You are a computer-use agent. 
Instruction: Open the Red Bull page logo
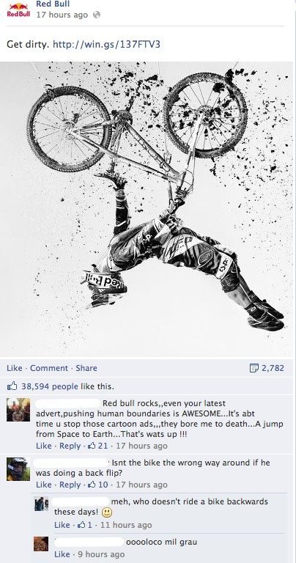[18, 10]
